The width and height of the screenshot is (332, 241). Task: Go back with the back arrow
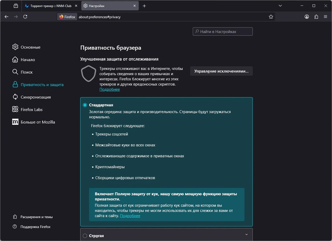click(7, 17)
